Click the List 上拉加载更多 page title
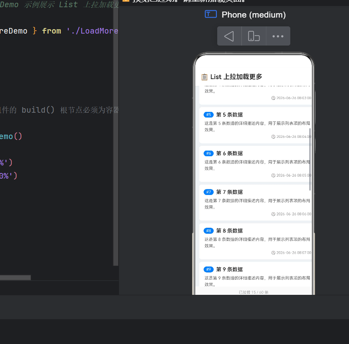 [x=236, y=77]
